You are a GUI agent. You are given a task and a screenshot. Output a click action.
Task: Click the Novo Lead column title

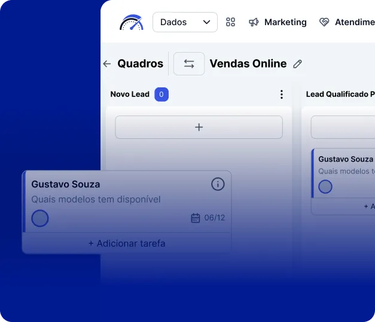[x=130, y=95]
